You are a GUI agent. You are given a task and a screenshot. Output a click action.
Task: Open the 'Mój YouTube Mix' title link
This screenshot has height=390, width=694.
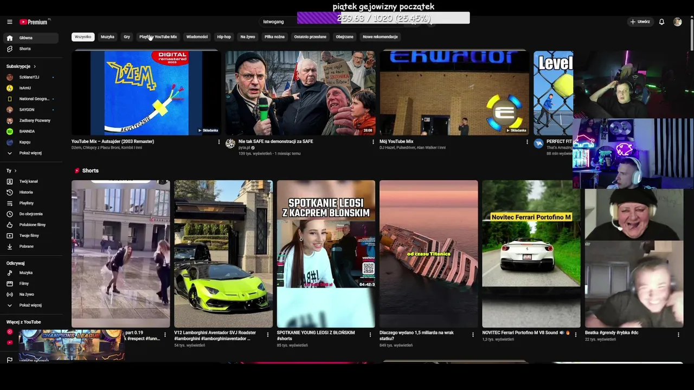[396, 141]
